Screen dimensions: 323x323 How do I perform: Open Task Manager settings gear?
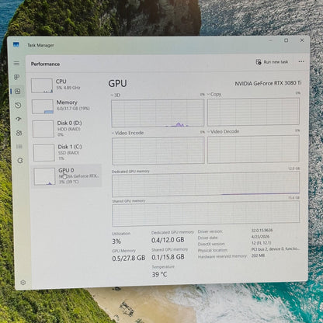point(23,283)
